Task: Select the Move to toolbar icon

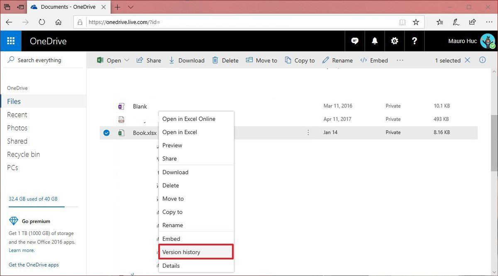Action: [261, 60]
